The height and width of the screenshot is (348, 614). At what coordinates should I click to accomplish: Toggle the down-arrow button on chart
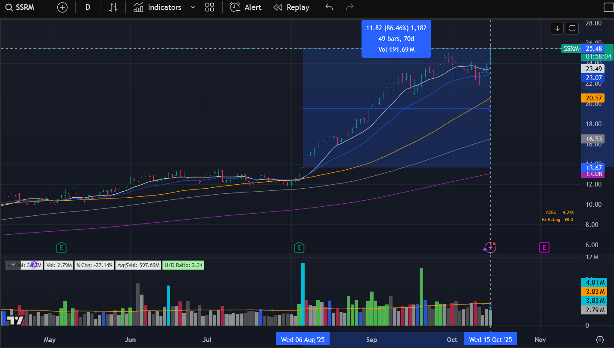click(557, 28)
